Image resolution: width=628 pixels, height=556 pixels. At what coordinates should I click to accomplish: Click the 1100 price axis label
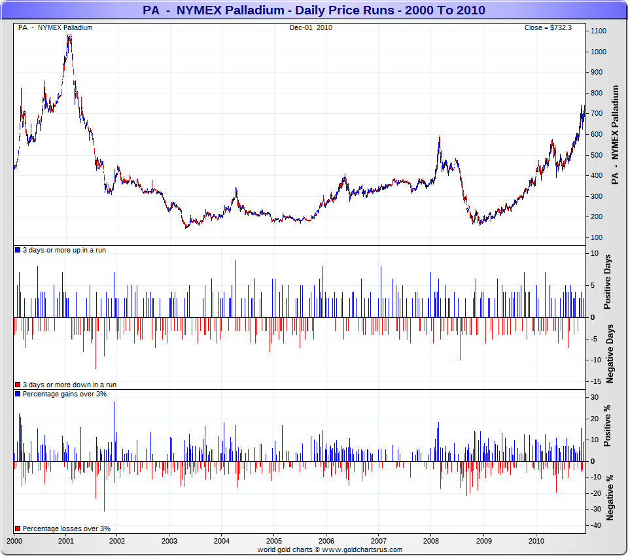[599, 31]
